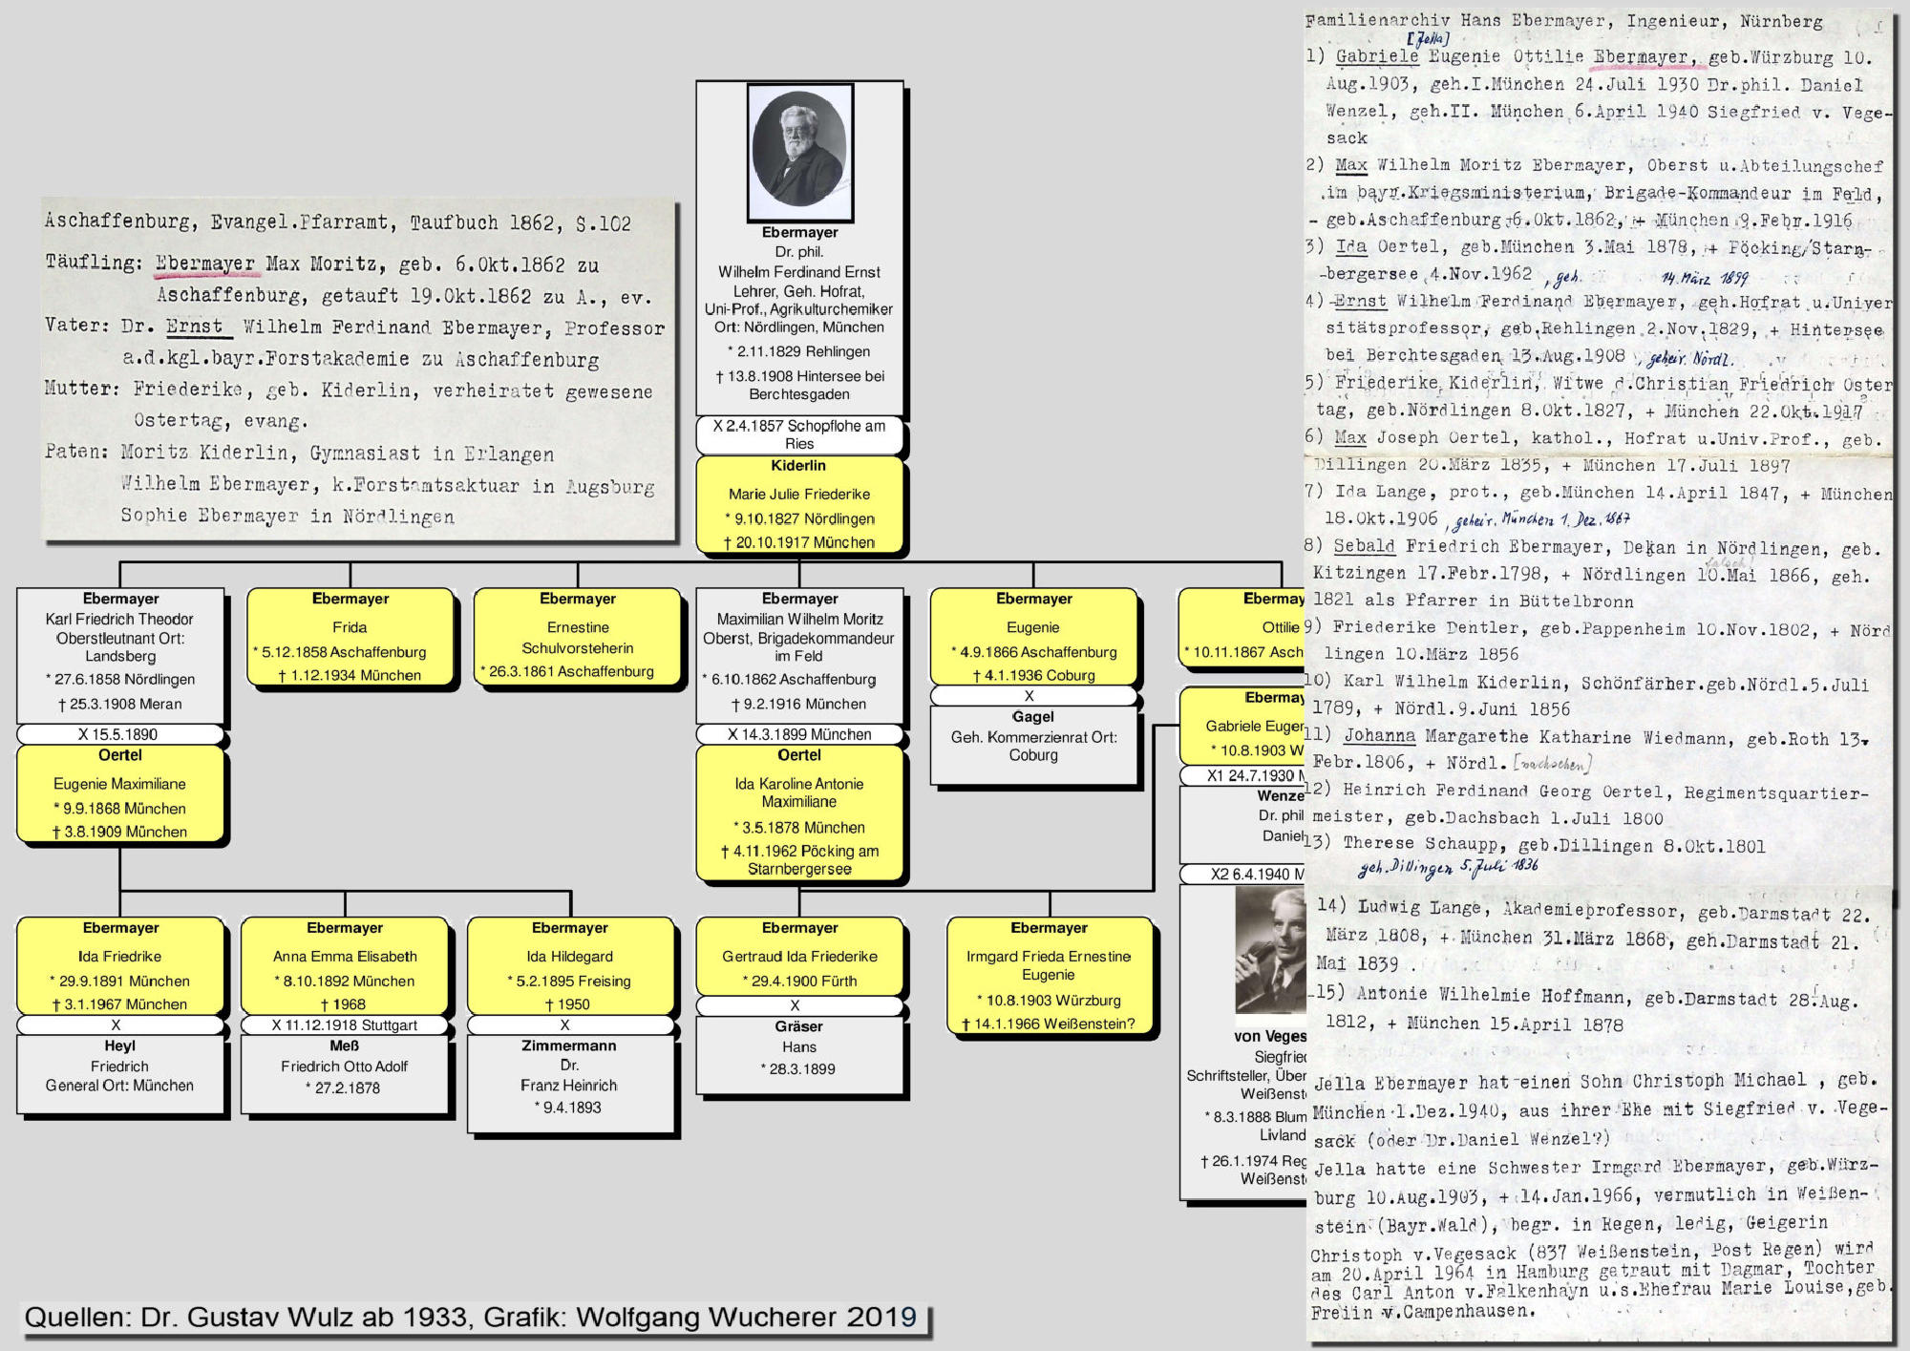Click the Ernestine Schulvorsteherin box
This screenshot has width=1910, height=1351.
click(x=577, y=636)
